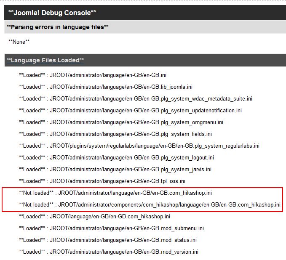Select the en-GB.mod_status.ini row
286x260 pixels.
click(x=108, y=240)
